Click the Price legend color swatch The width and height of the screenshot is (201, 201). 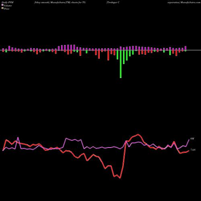click(2, 8)
